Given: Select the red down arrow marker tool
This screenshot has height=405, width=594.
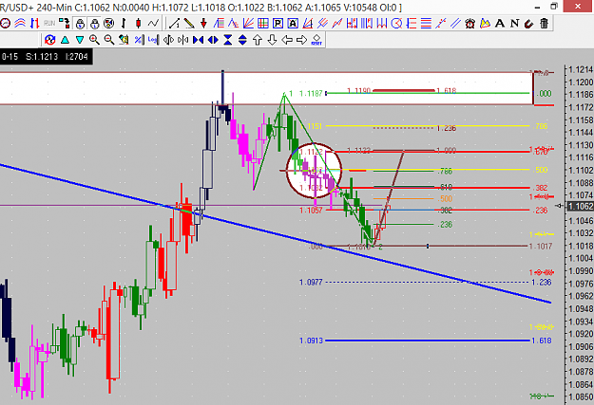Looking at the screenshot, I should pyautogui.click(x=203, y=24).
